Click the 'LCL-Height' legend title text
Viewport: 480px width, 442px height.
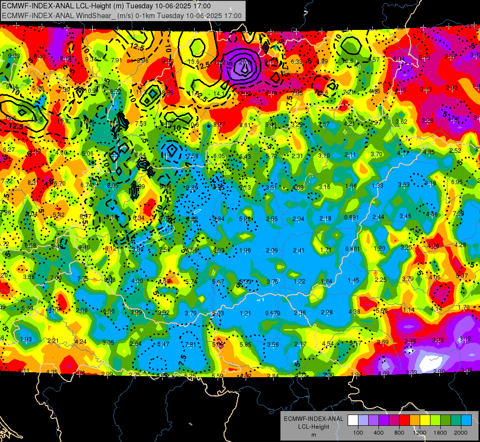[313, 427]
